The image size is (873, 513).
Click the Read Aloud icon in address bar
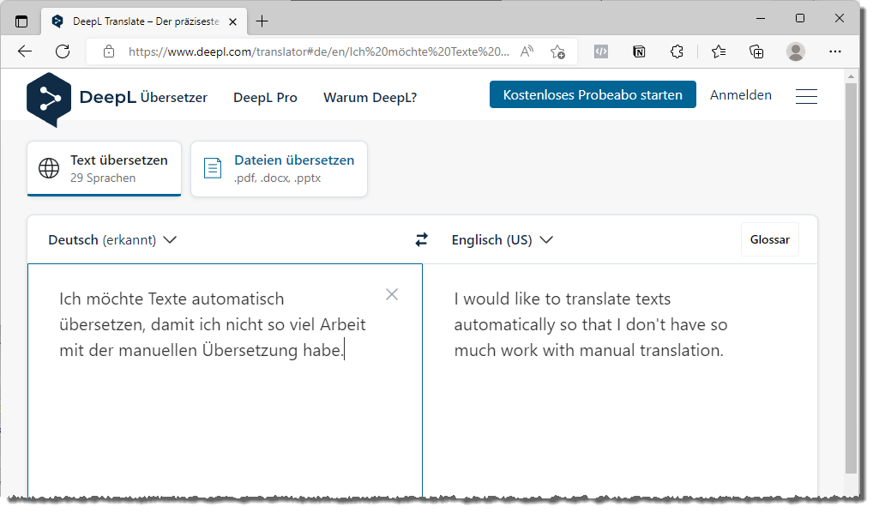point(527,51)
